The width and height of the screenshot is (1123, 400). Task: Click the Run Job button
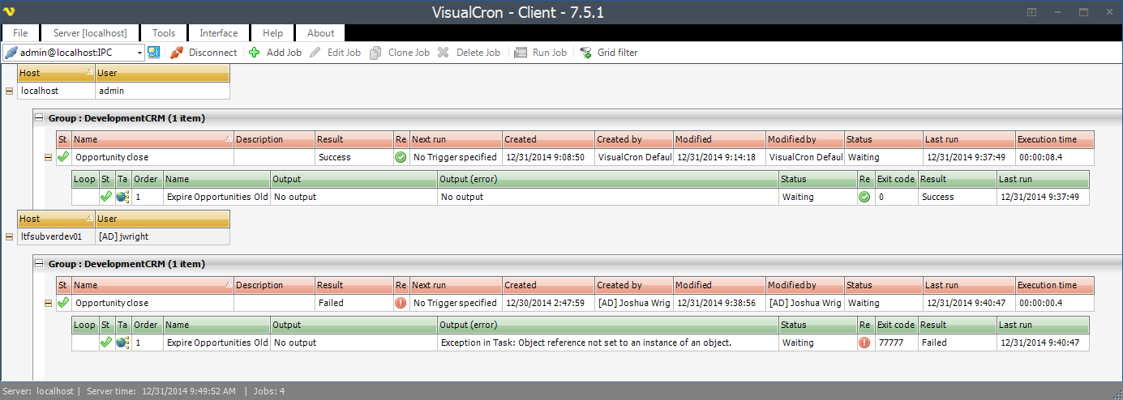[540, 53]
